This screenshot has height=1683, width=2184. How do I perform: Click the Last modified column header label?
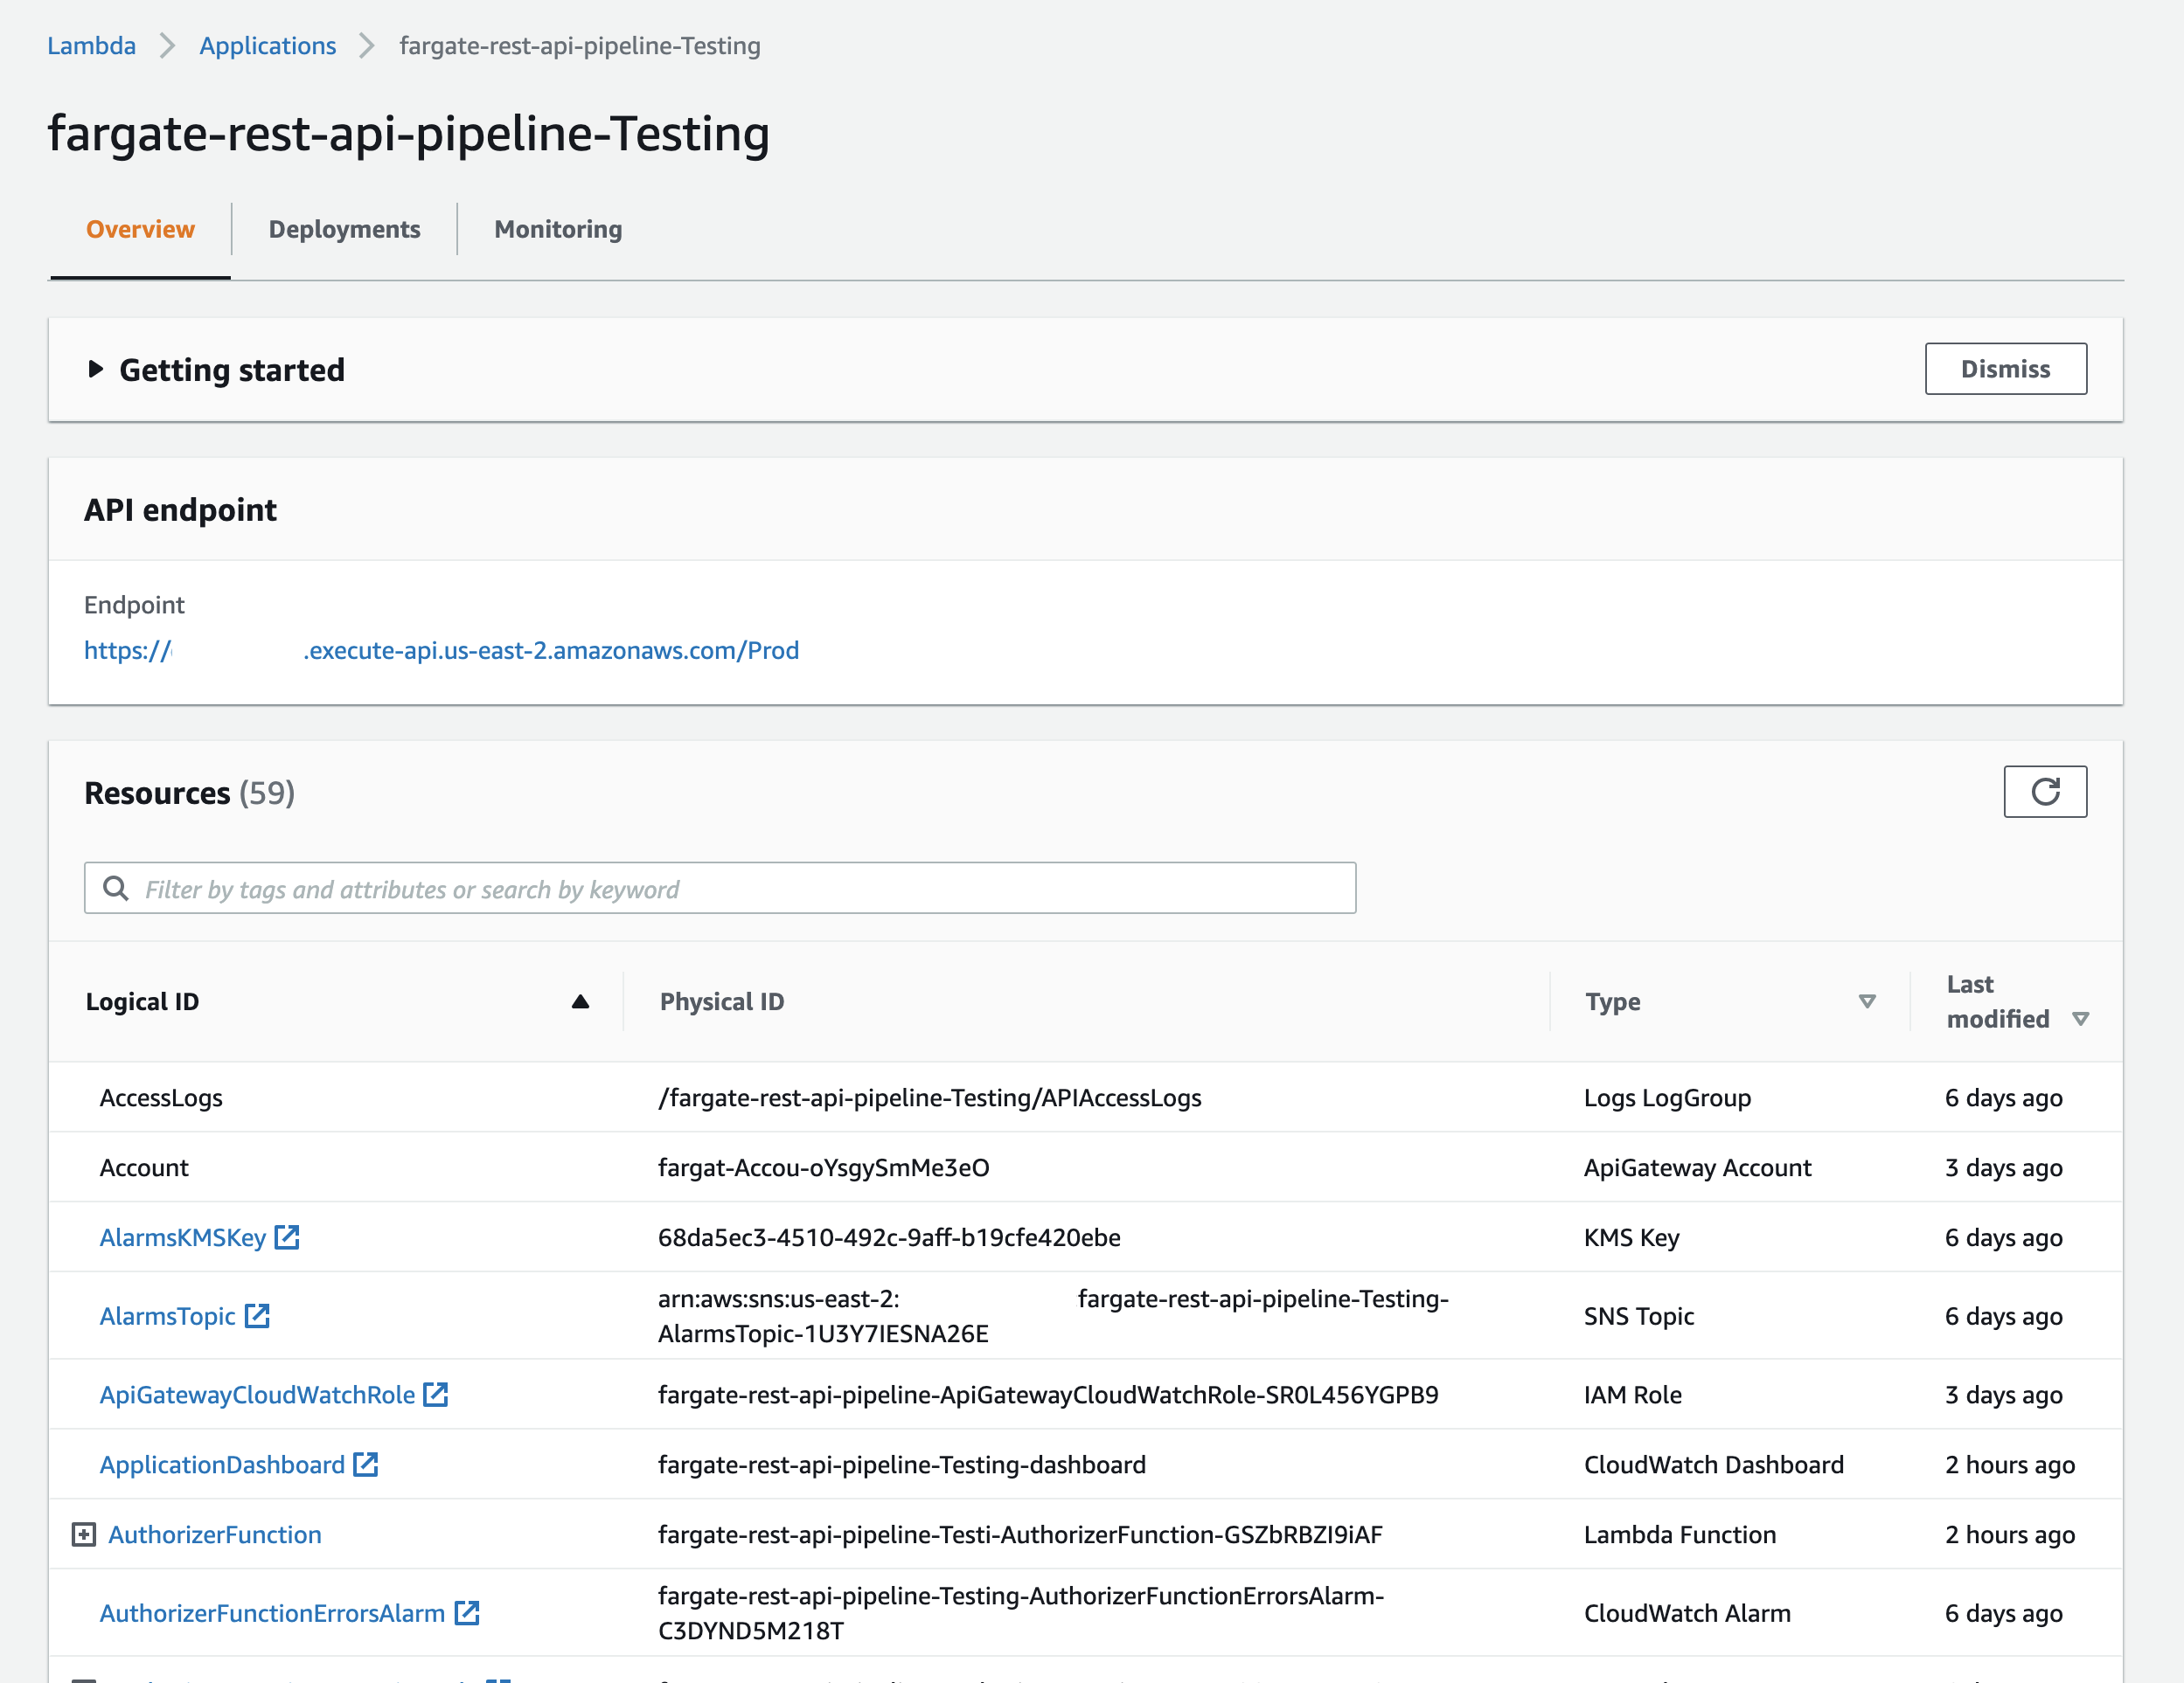click(x=1997, y=1001)
